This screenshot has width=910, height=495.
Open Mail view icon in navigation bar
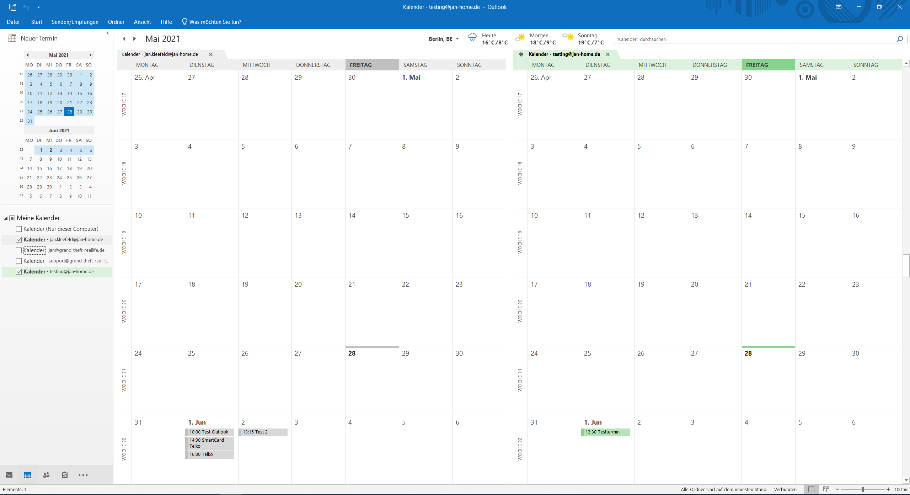pos(9,475)
